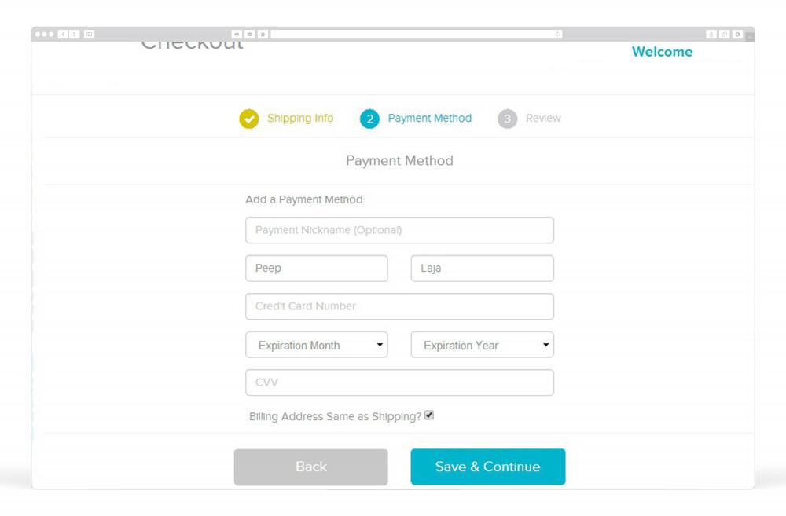The width and height of the screenshot is (786, 516).
Task: Click the browser back arrow icon
Action: pos(63,34)
